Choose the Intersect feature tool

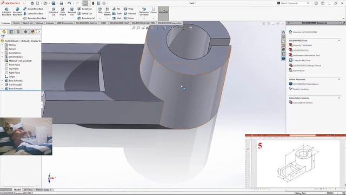point(130,14)
